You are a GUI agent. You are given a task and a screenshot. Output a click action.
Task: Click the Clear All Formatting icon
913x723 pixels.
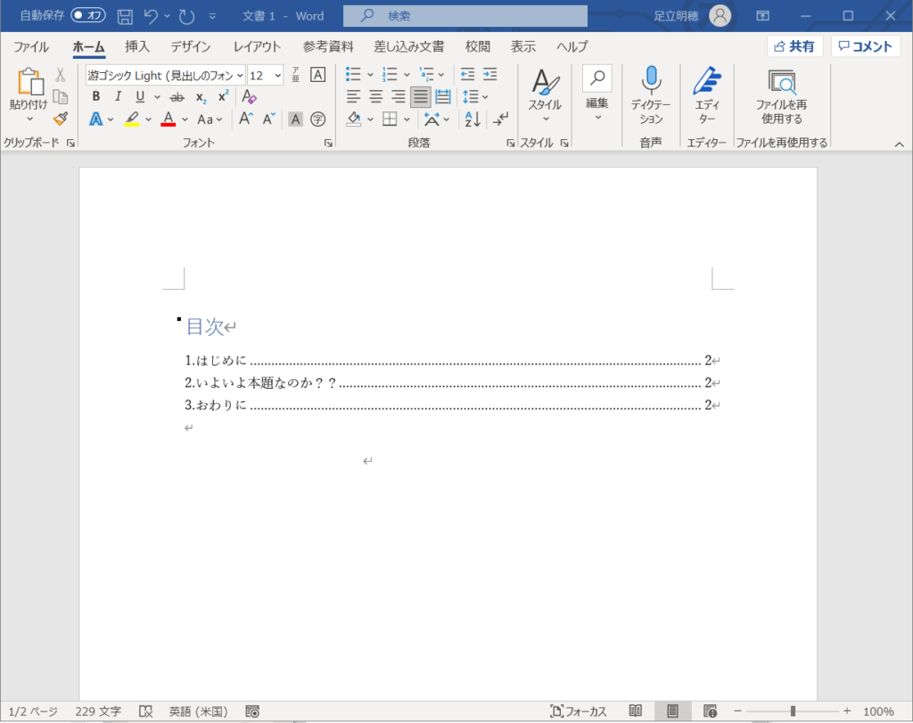[250, 97]
